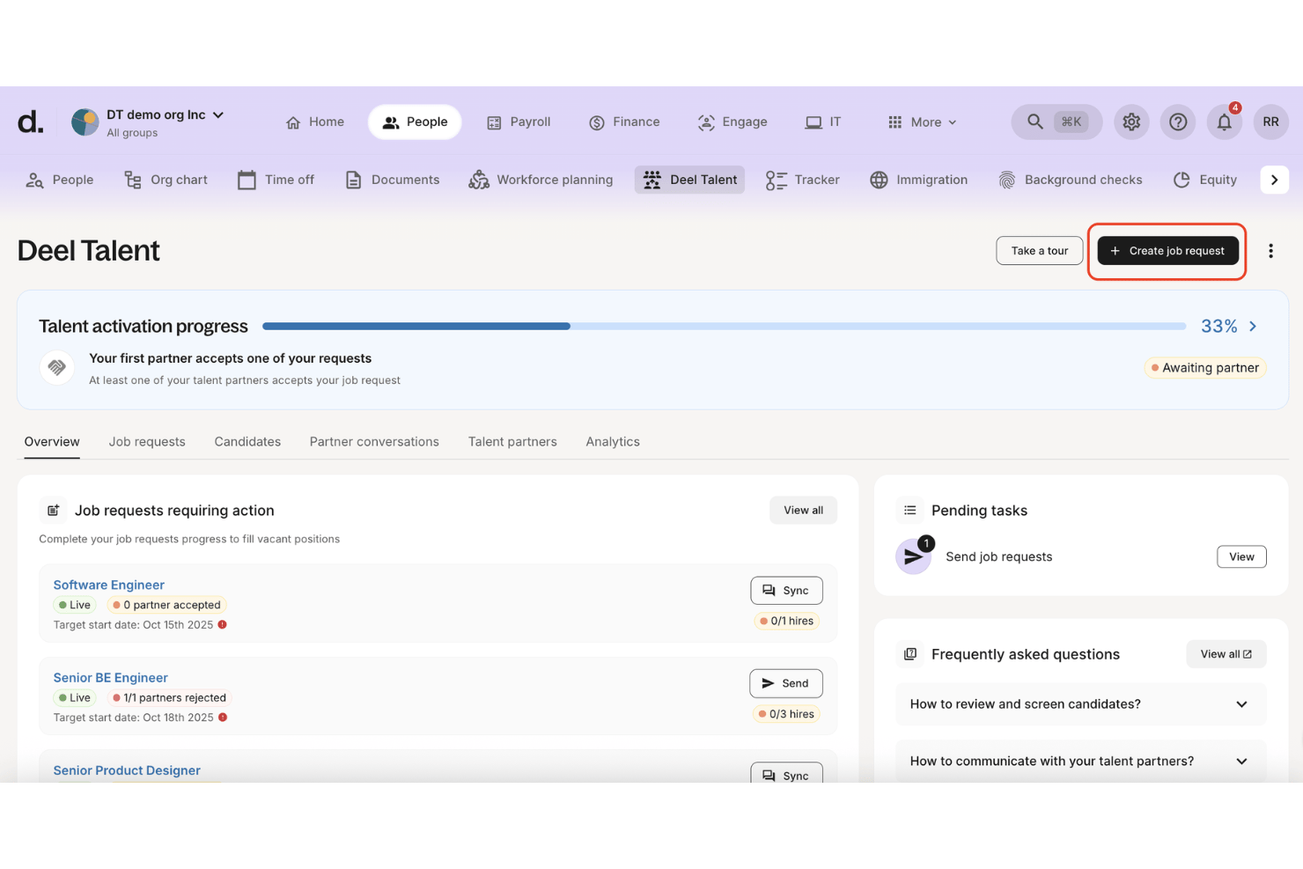Open the search magnifier button
The image size is (1303, 869).
(1056, 122)
